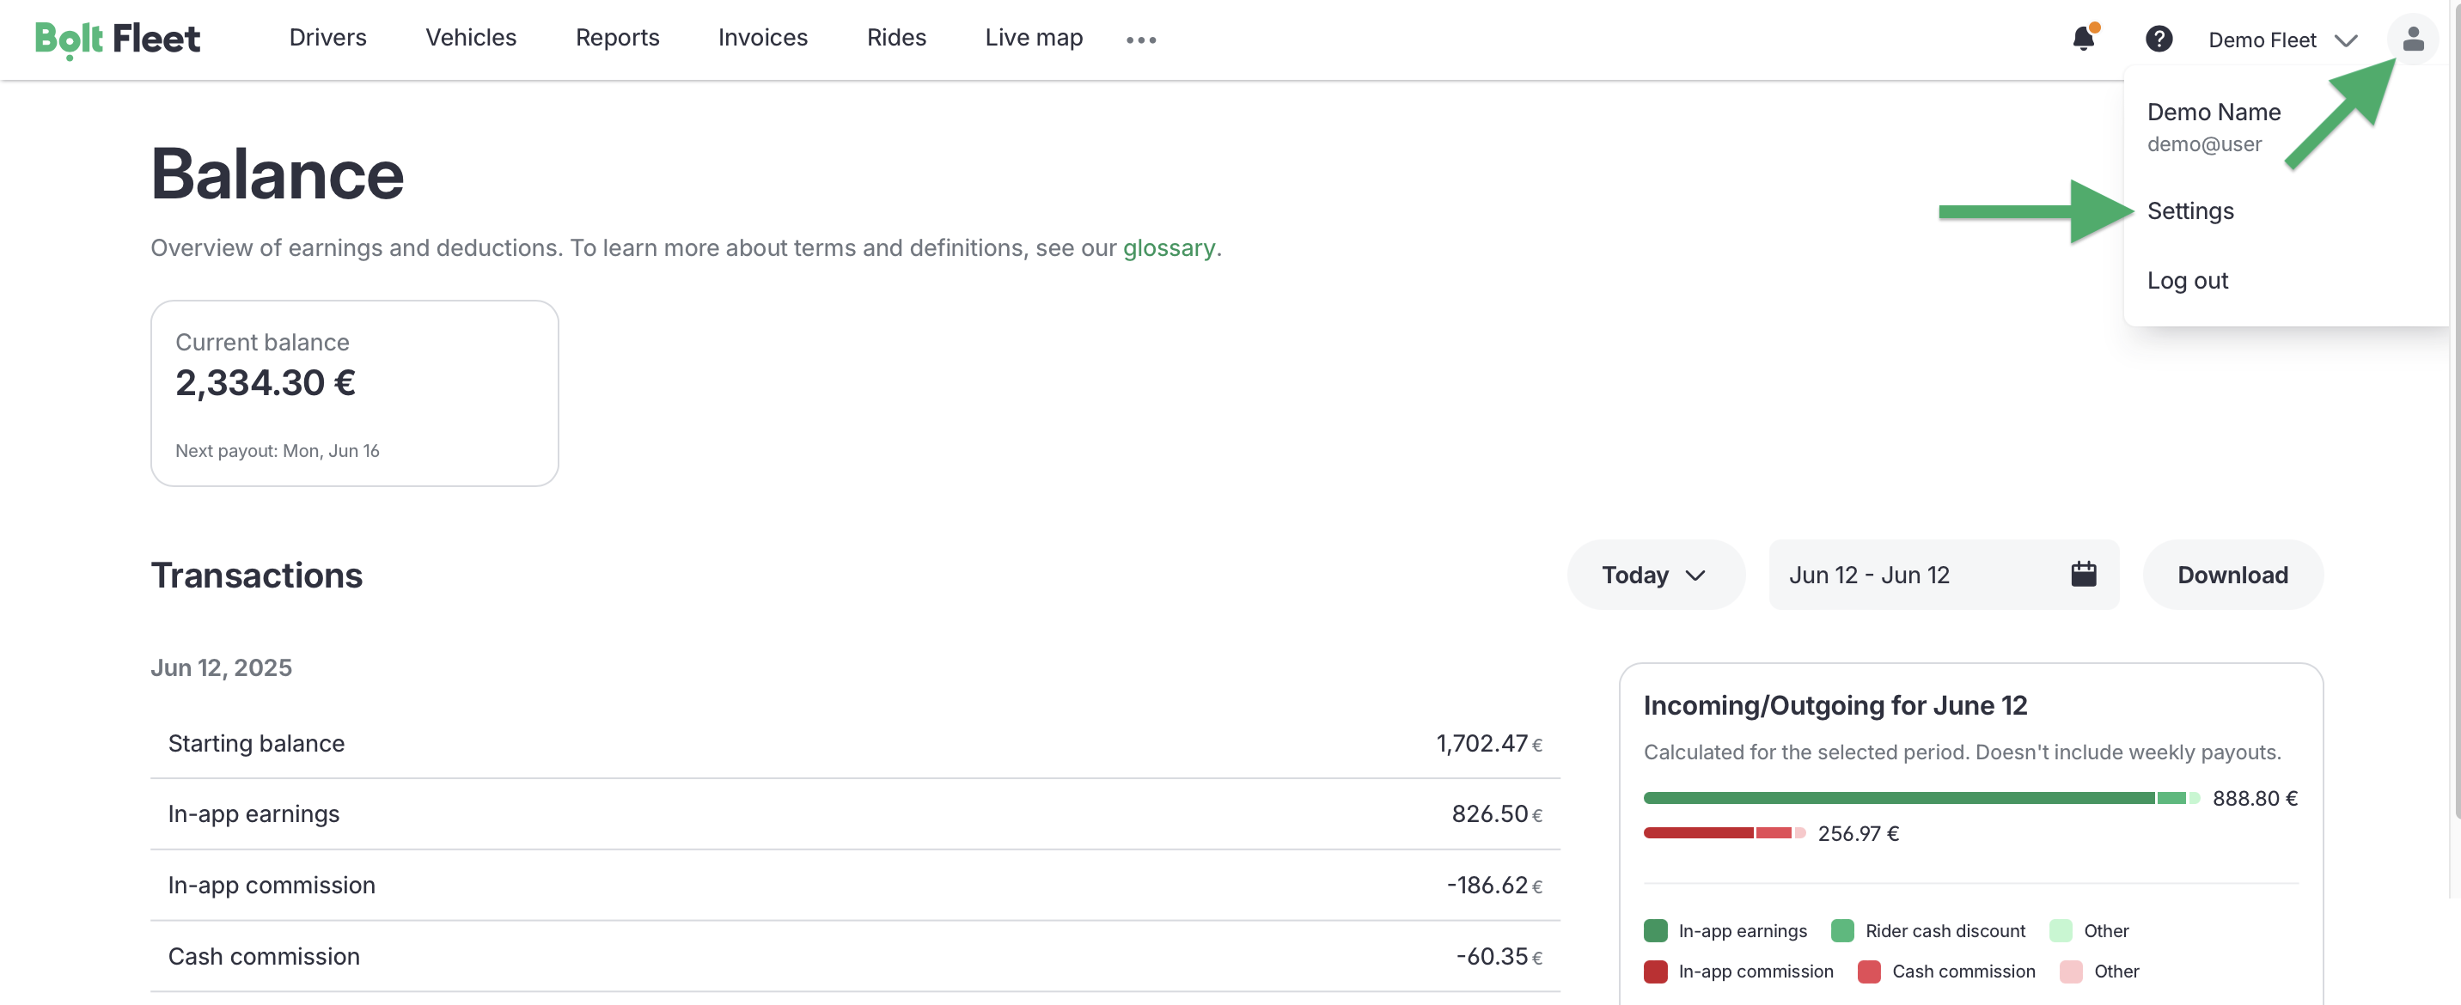This screenshot has width=2461, height=1005.
Task: Click the Rider cash discount legend swatch
Action: pos(1842,930)
